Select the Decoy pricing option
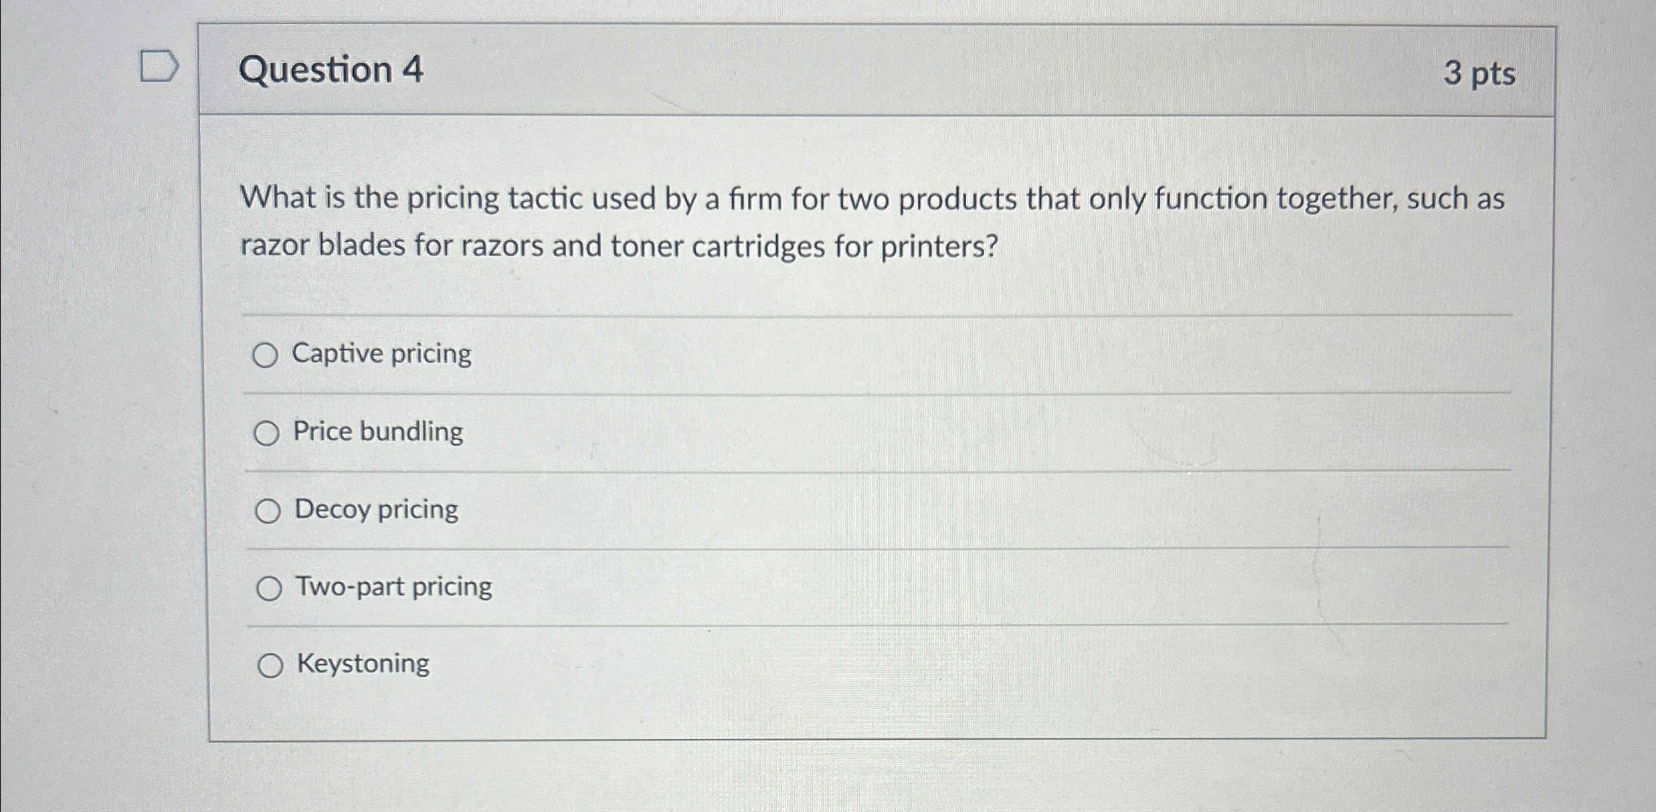Image resolution: width=1656 pixels, height=812 pixels. (x=270, y=511)
